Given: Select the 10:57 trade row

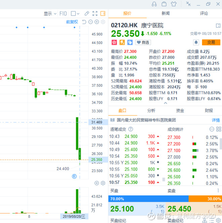Looking at the screenshot, I should (x=135, y=182).
